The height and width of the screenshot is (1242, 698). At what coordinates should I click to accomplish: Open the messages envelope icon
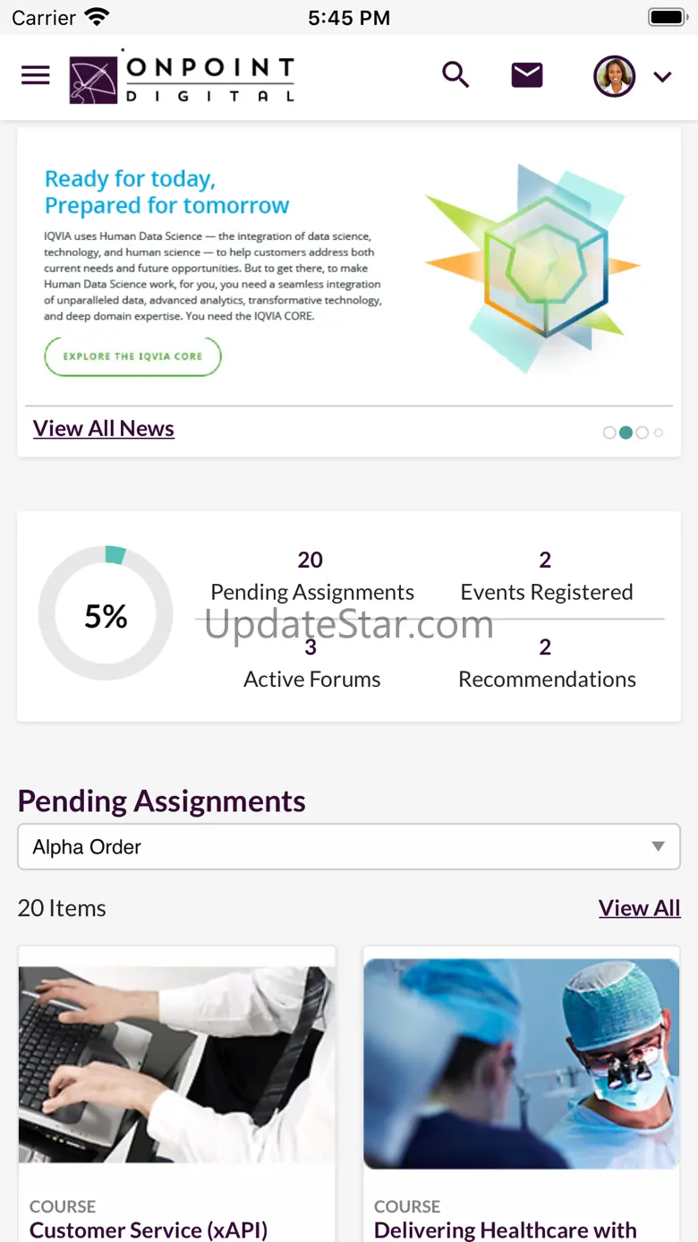527,75
